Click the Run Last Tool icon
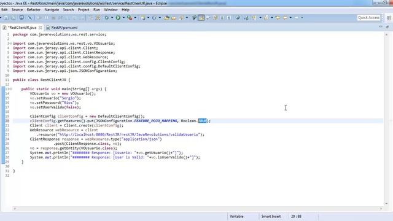The height and width of the screenshot is (221, 393). pyautogui.click(x=130, y=18)
